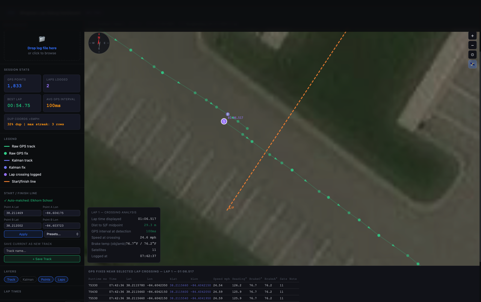The width and height of the screenshot is (481, 302).
Task: Click the folder icon in drop zone
Action: click(42, 39)
